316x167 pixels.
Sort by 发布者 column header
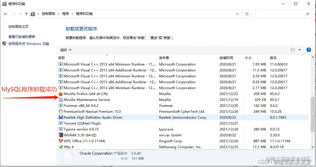(187, 58)
